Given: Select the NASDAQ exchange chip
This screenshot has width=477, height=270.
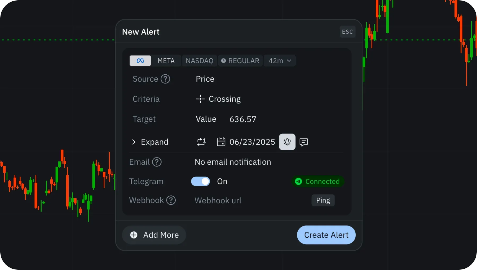Looking at the screenshot, I should (200, 61).
